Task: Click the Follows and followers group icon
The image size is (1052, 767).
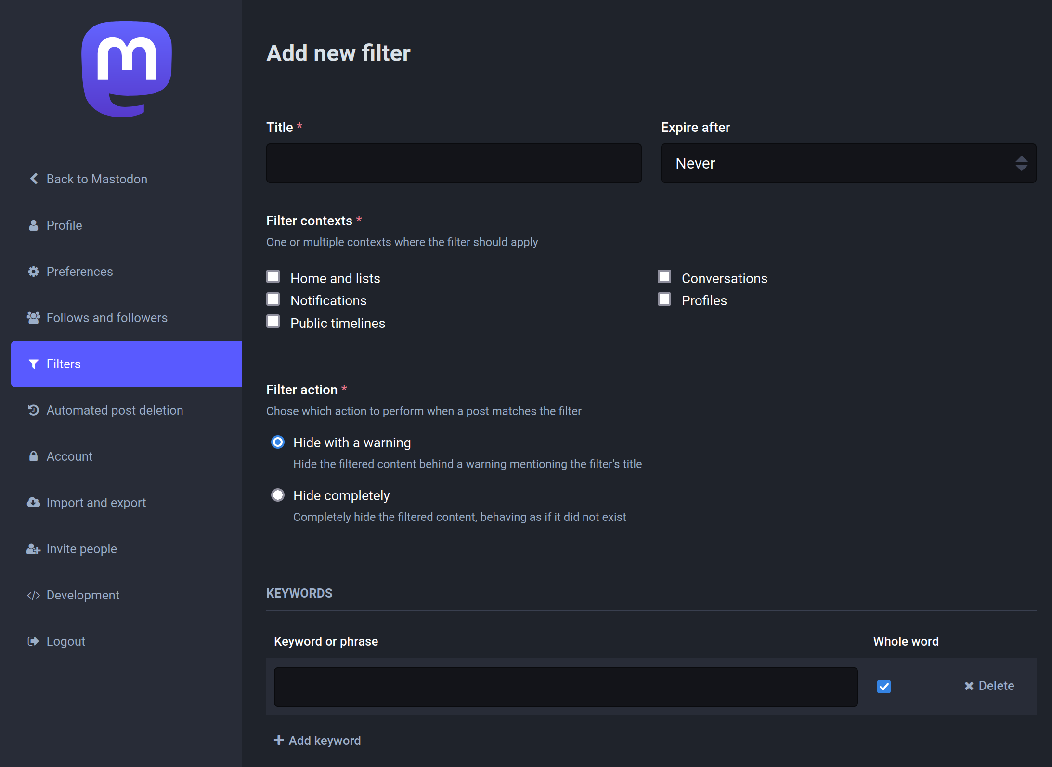Action: tap(33, 317)
